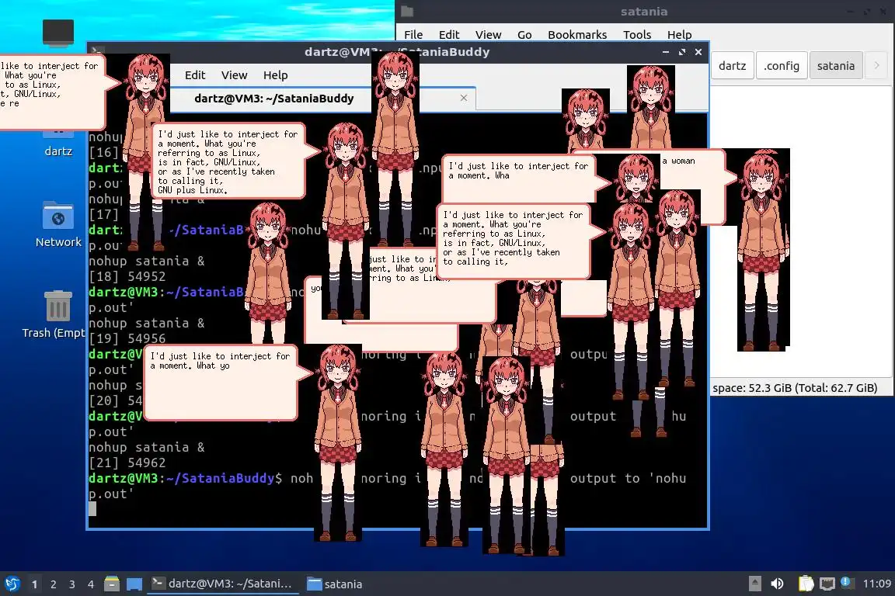Click the folder icon in the satania window titlebar
The image size is (895, 596).
point(407,12)
